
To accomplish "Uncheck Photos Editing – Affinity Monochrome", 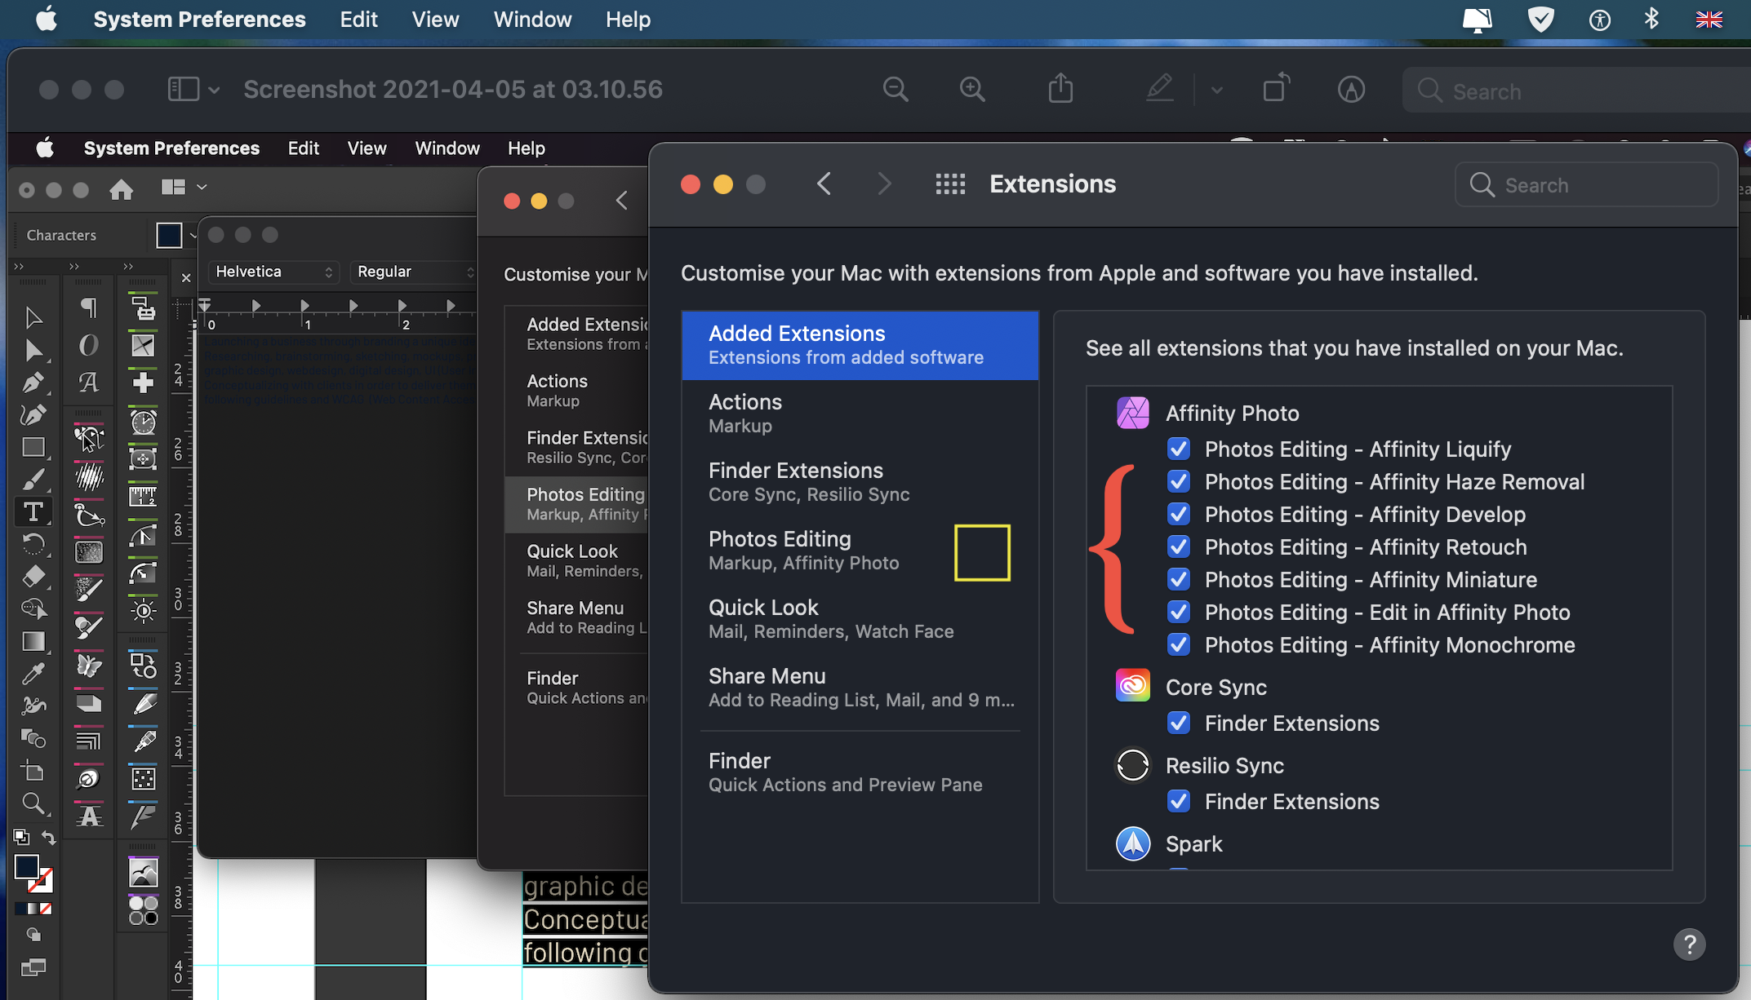I will pos(1178,644).
